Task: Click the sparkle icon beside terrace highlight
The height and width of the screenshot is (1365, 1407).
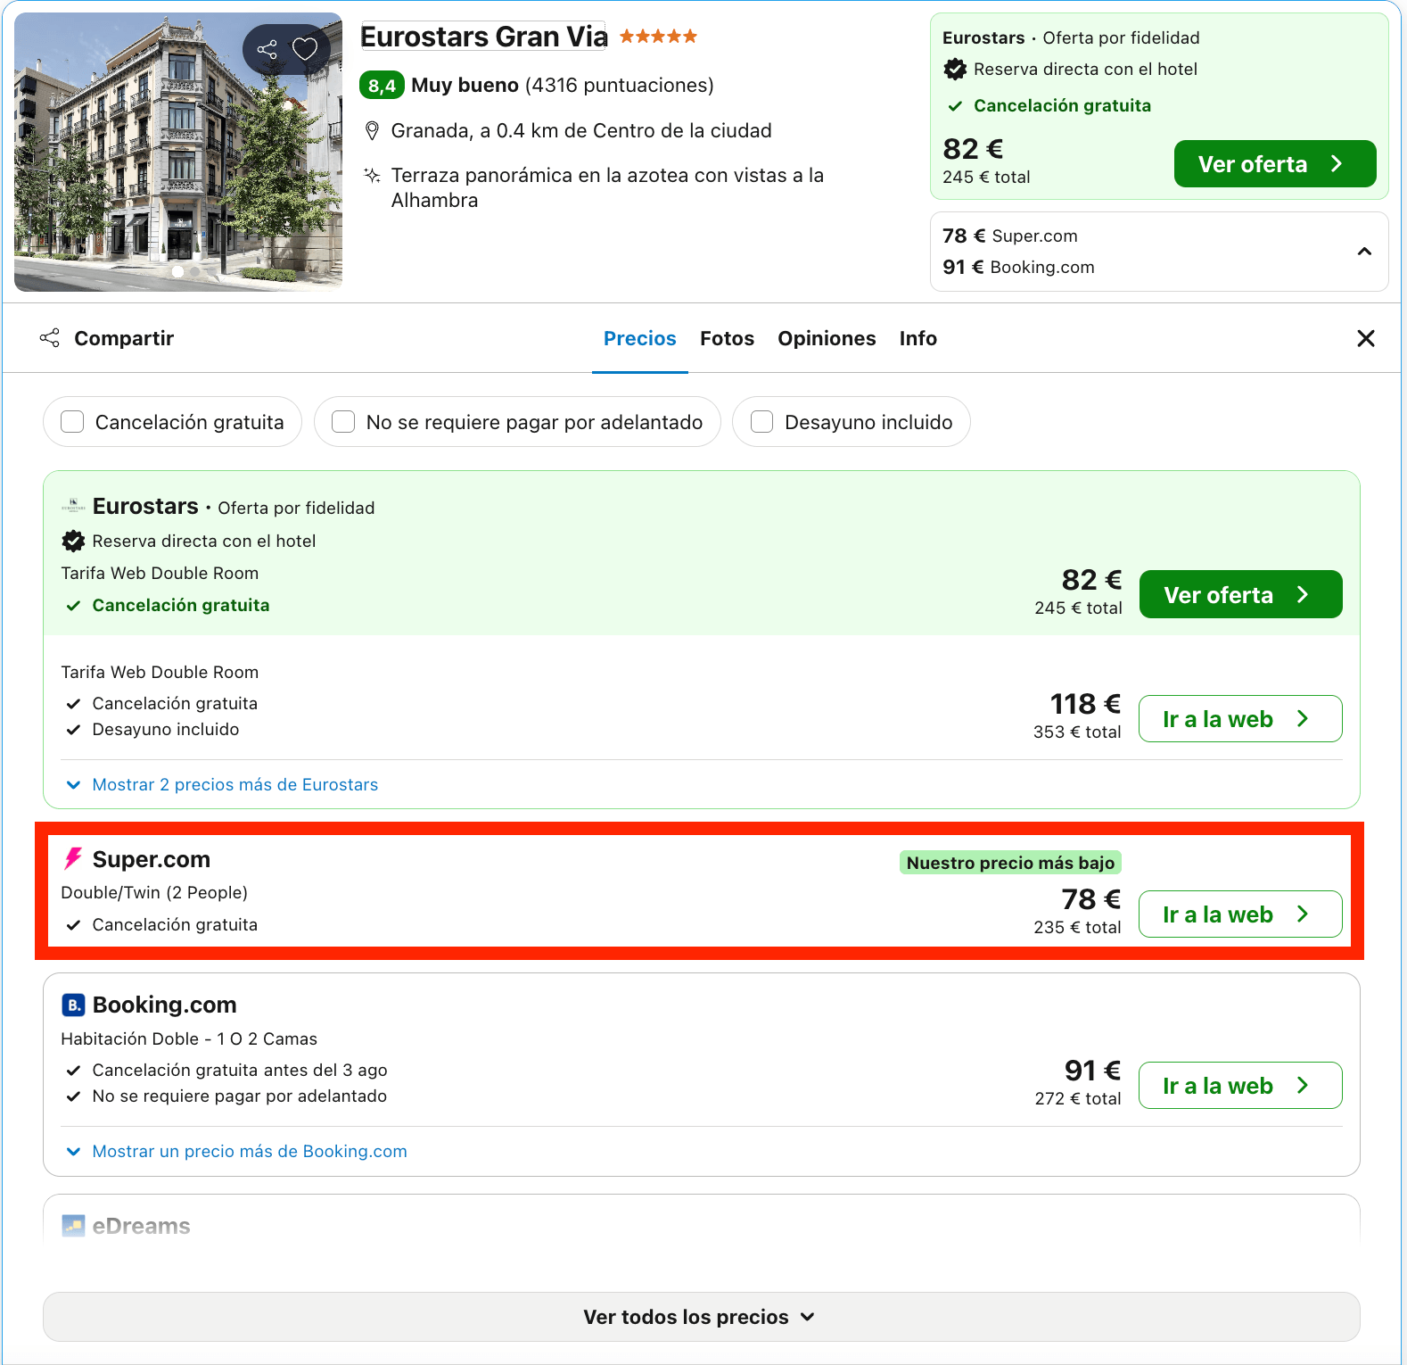Action: (373, 175)
